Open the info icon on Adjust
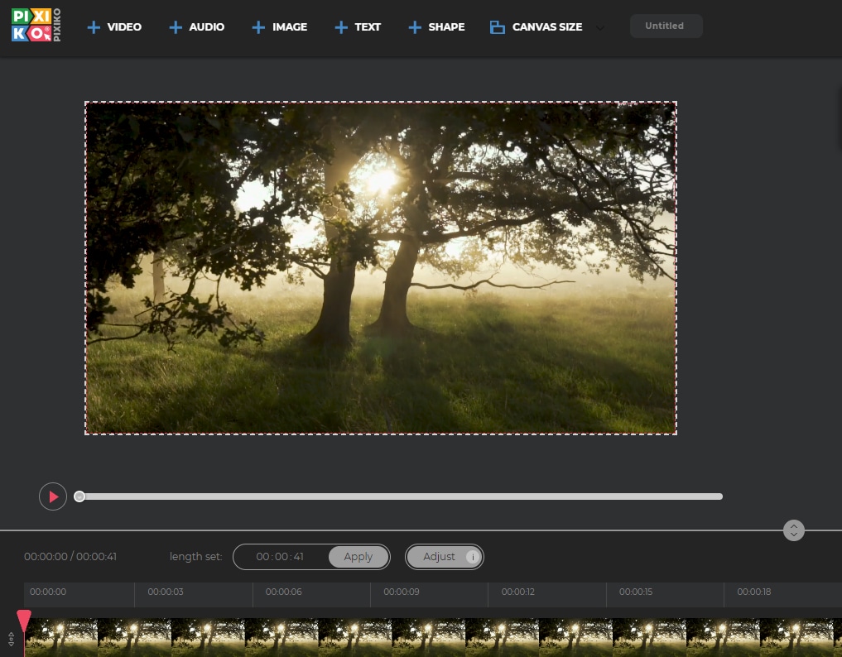Image resolution: width=842 pixels, height=657 pixels. click(473, 557)
